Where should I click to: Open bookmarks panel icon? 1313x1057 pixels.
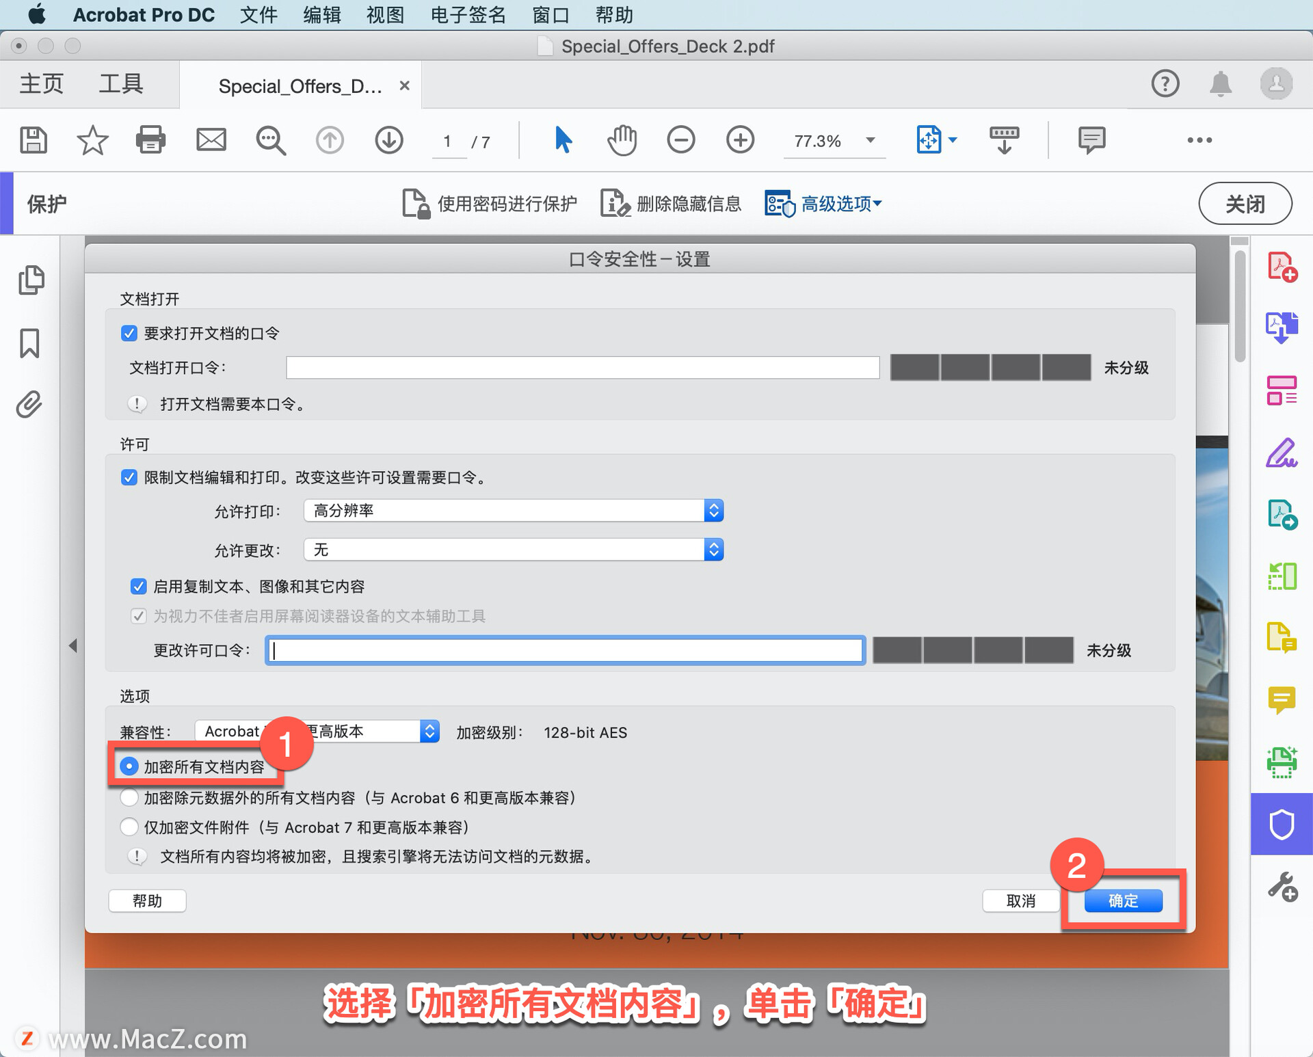pyautogui.click(x=29, y=343)
